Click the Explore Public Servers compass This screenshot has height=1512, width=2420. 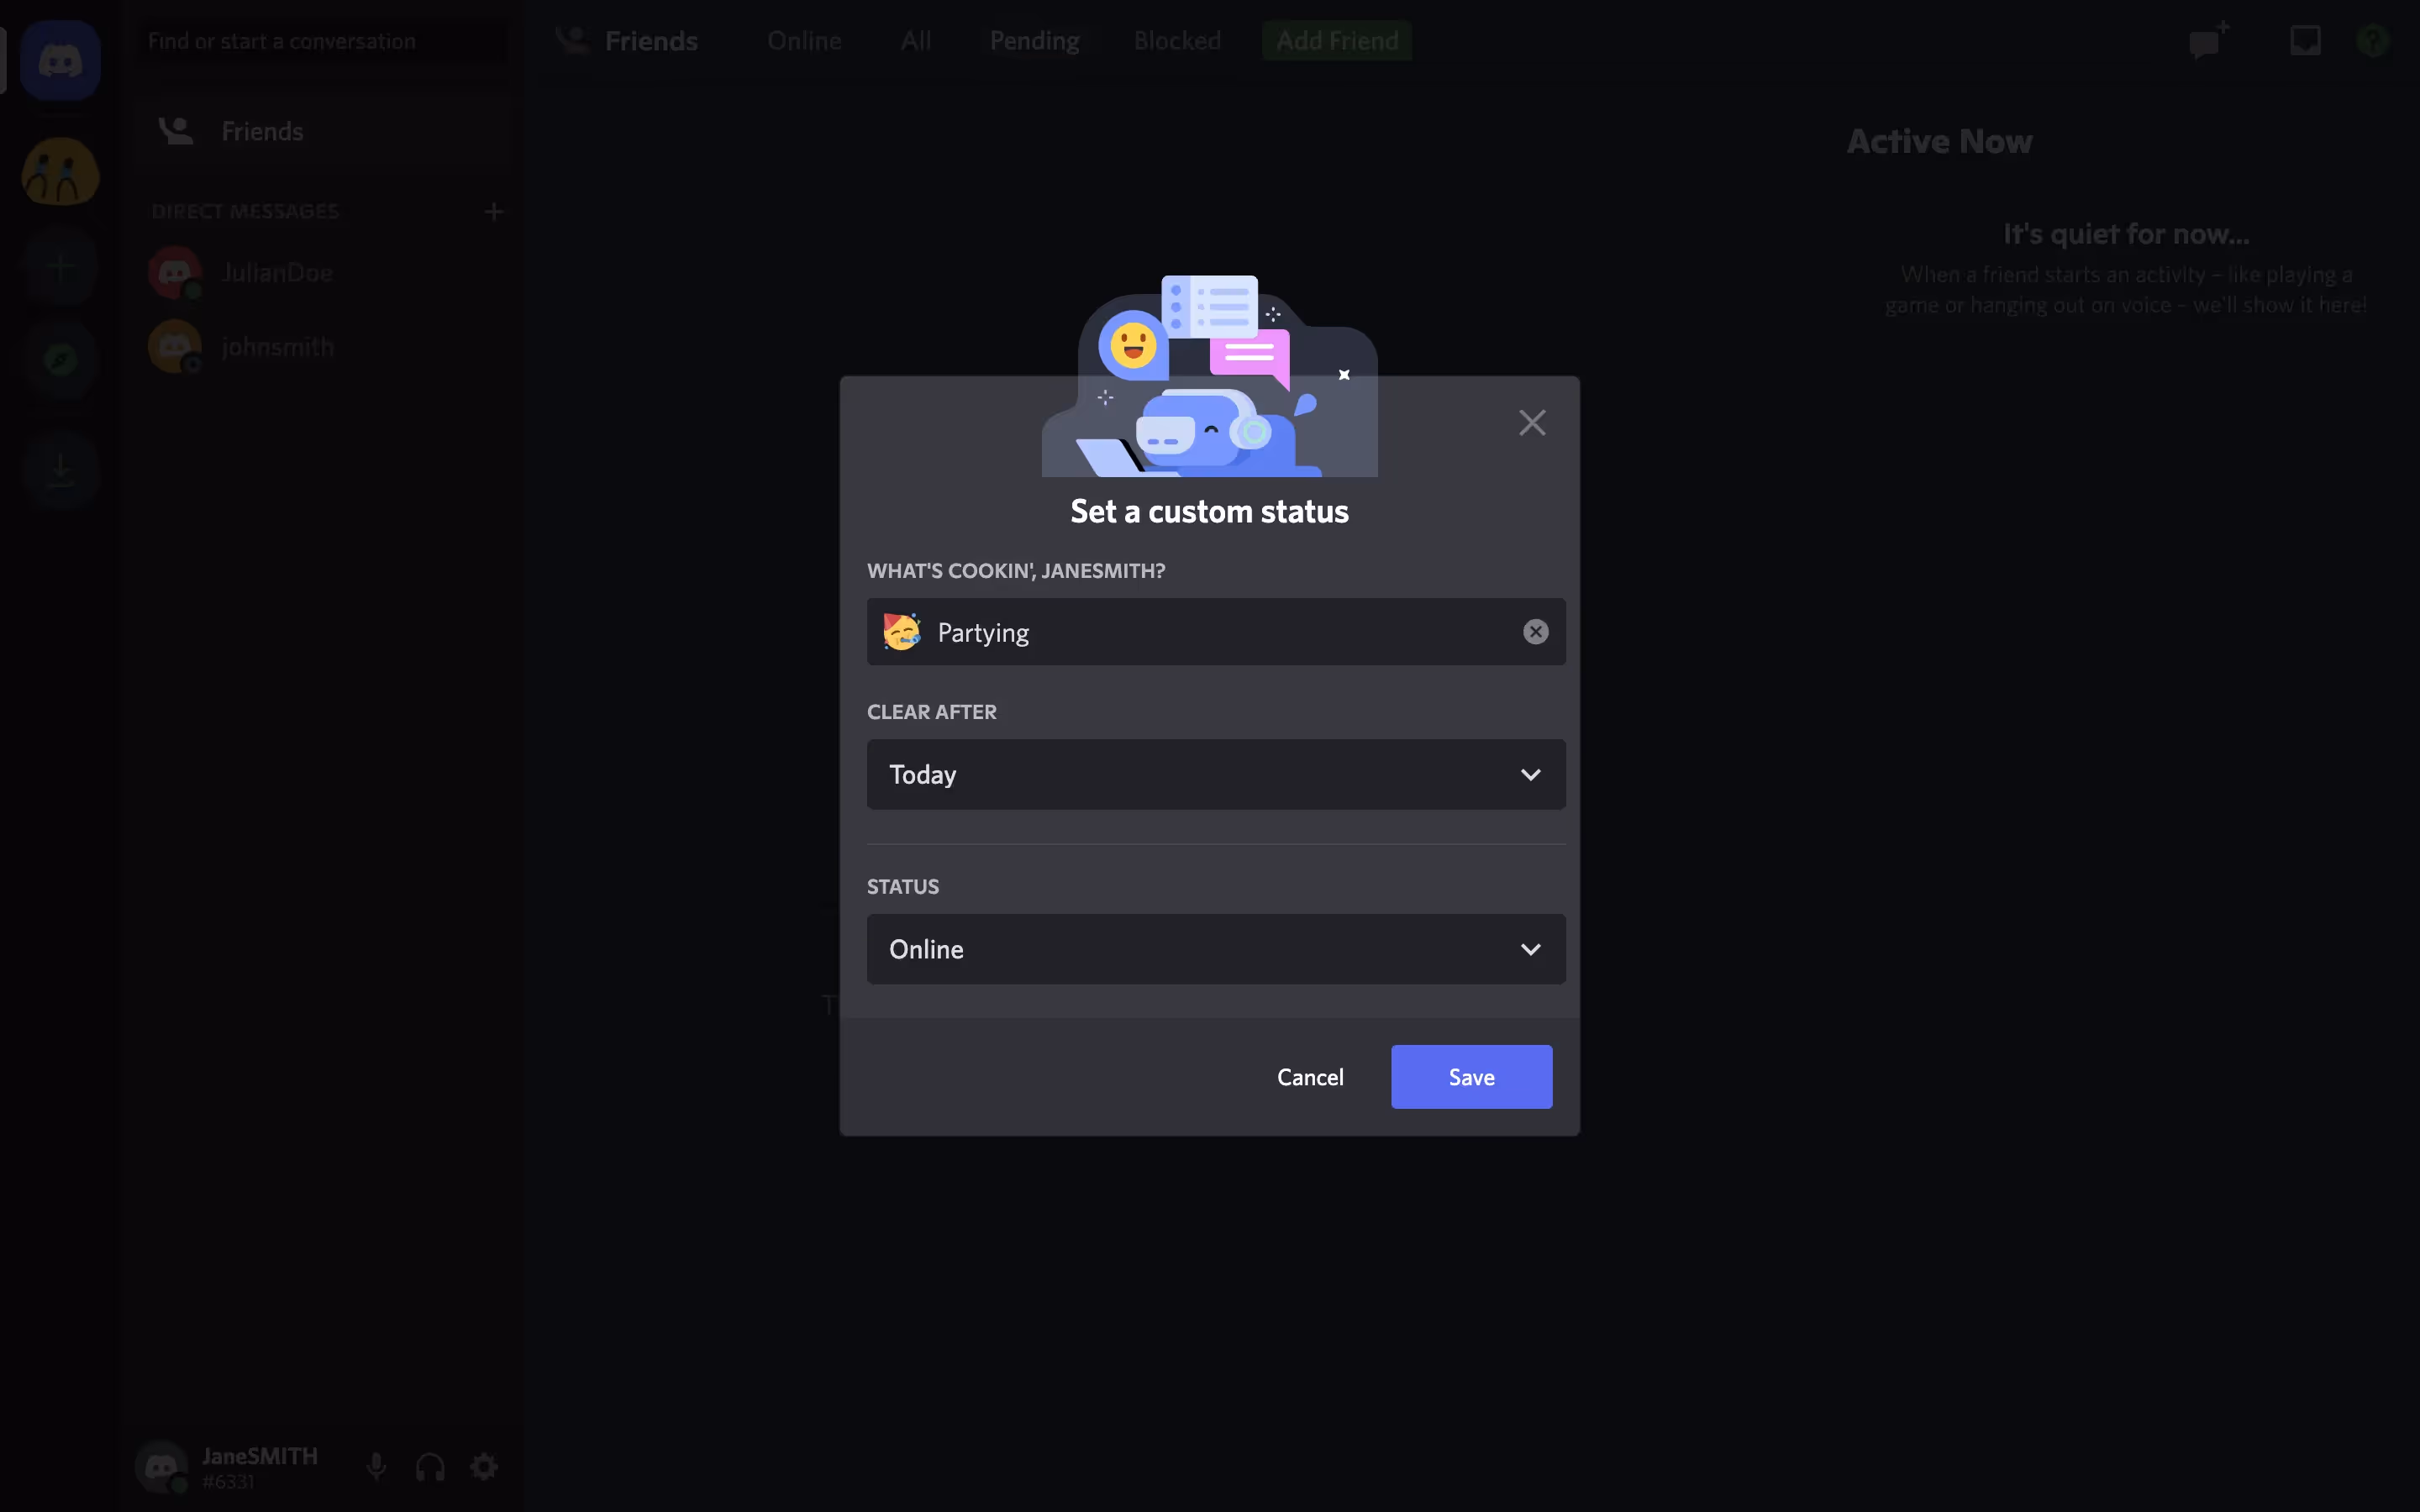tap(60, 360)
